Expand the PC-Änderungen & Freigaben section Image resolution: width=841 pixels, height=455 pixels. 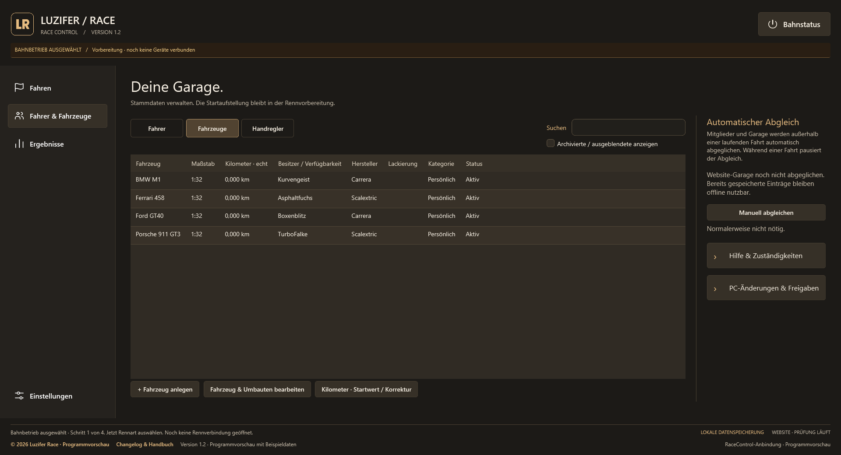click(766, 288)
